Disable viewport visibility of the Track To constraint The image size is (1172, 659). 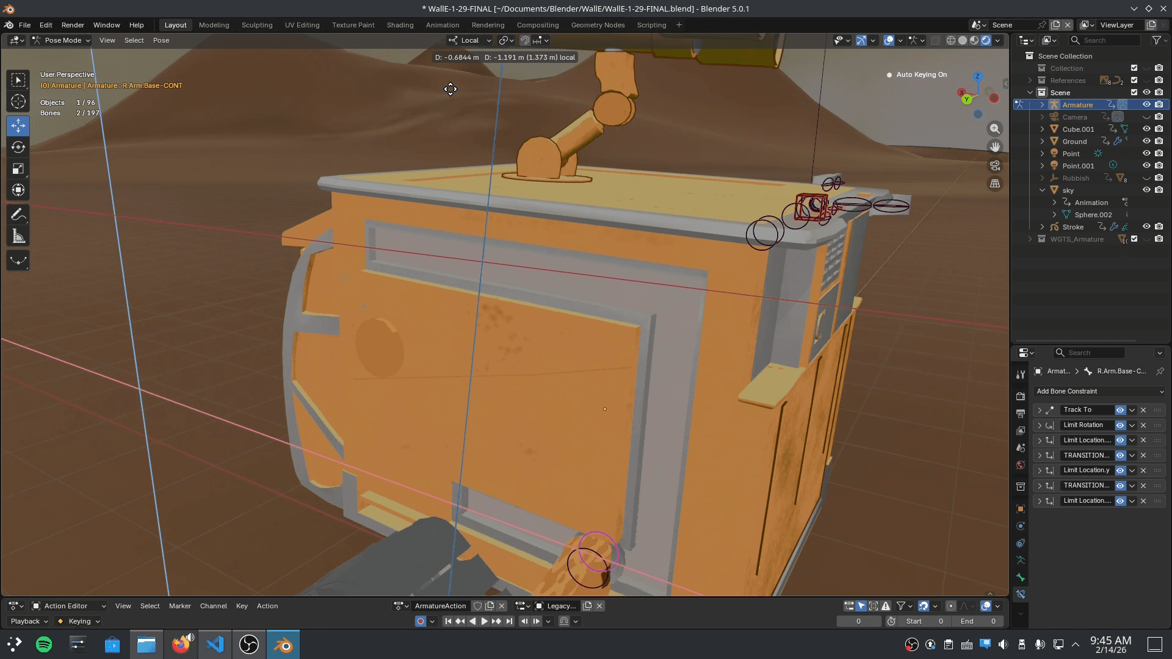(x=1121, y=410)
